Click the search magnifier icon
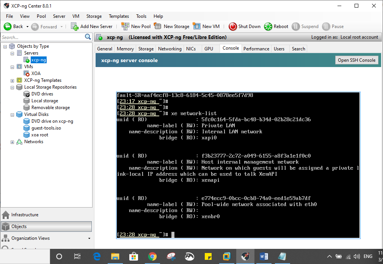 tap(88, 37)
